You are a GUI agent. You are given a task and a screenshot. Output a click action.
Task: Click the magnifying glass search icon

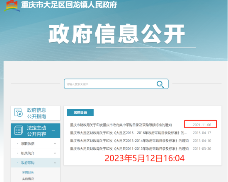pos(160,84)
